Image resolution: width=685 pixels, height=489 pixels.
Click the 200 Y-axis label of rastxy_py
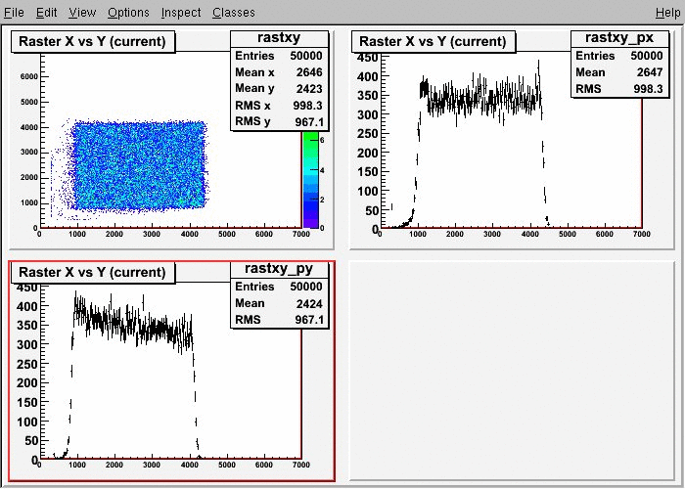point(27,383)
